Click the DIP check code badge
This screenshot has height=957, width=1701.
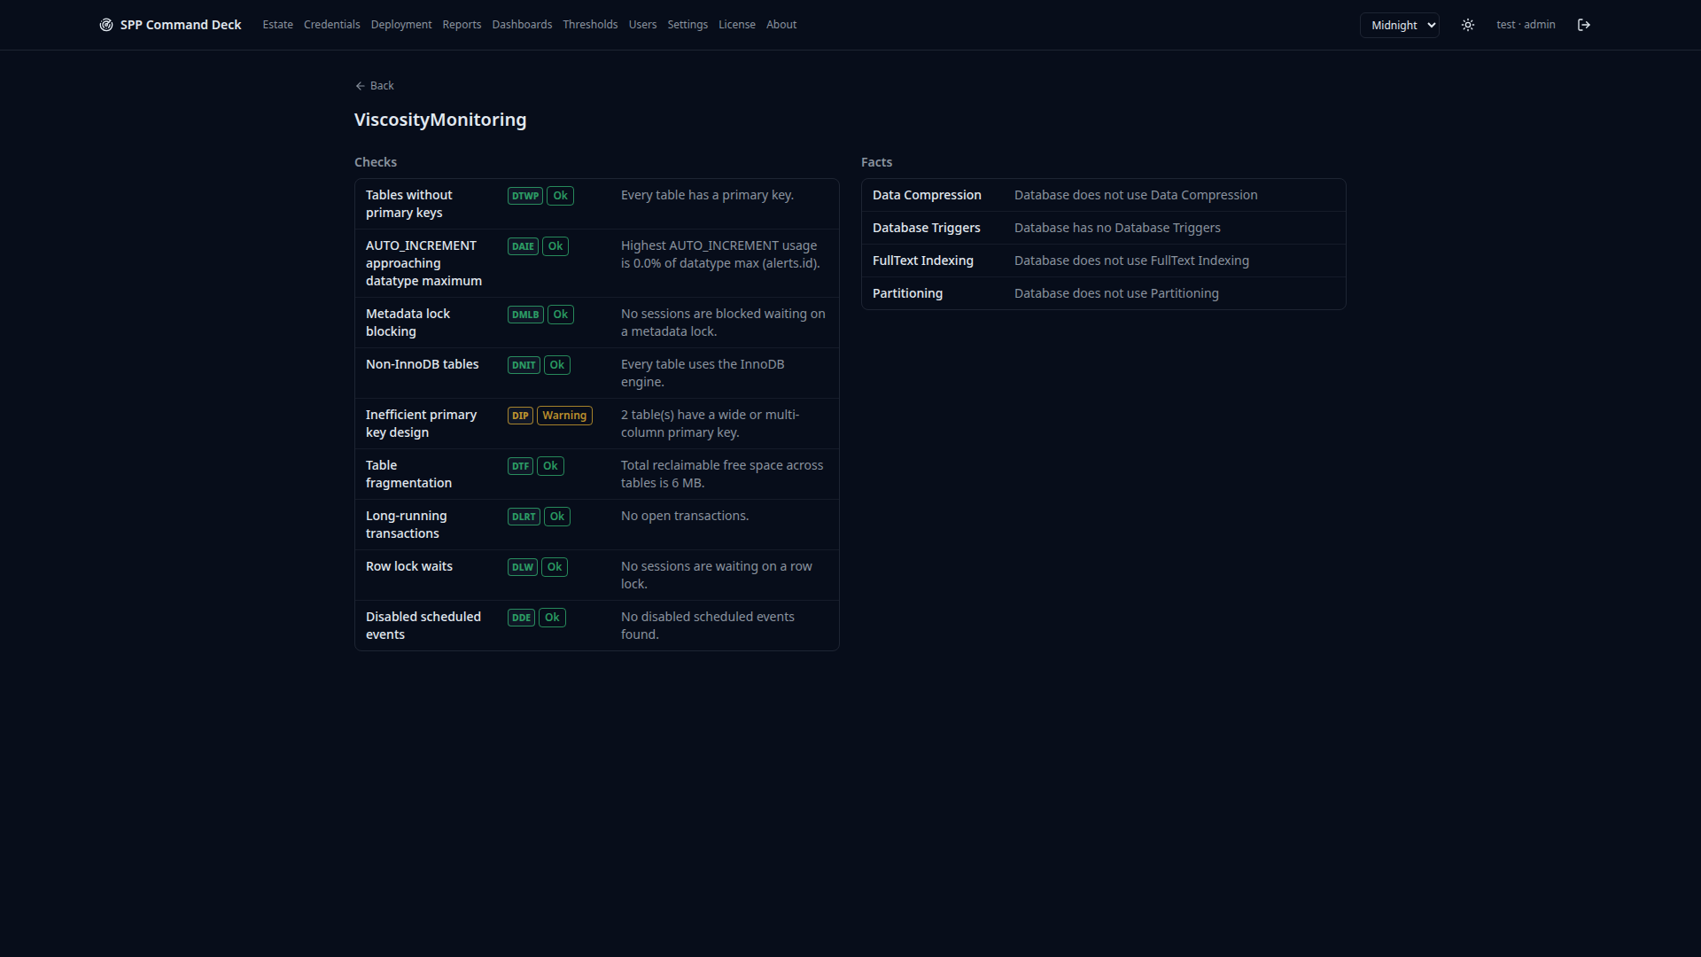(520, 416)
